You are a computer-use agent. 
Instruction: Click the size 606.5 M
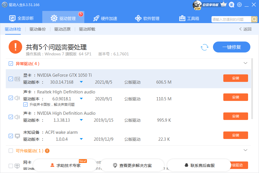[x=164, y=82]
